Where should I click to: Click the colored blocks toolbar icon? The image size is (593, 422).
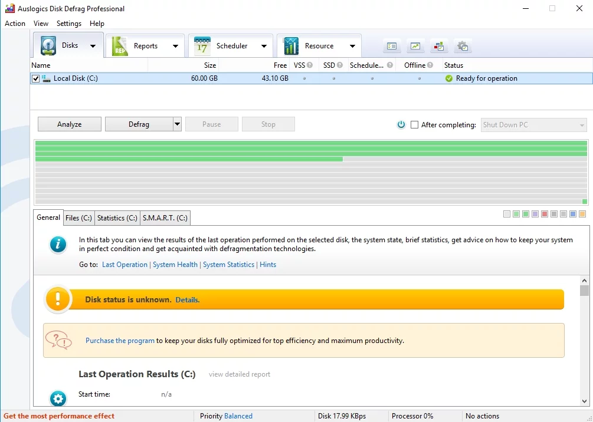click(439, 46)
